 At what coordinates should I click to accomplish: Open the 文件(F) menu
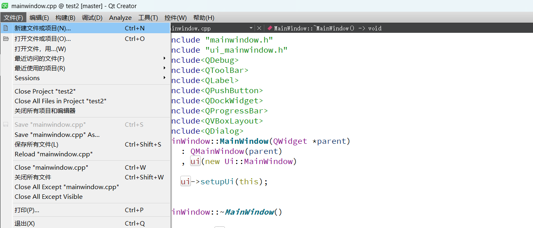13,17
